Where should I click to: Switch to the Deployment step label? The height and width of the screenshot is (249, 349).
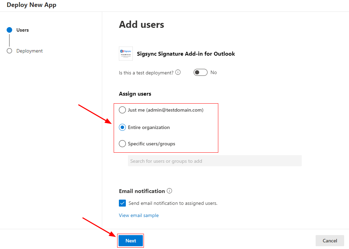tap(30, 51)
